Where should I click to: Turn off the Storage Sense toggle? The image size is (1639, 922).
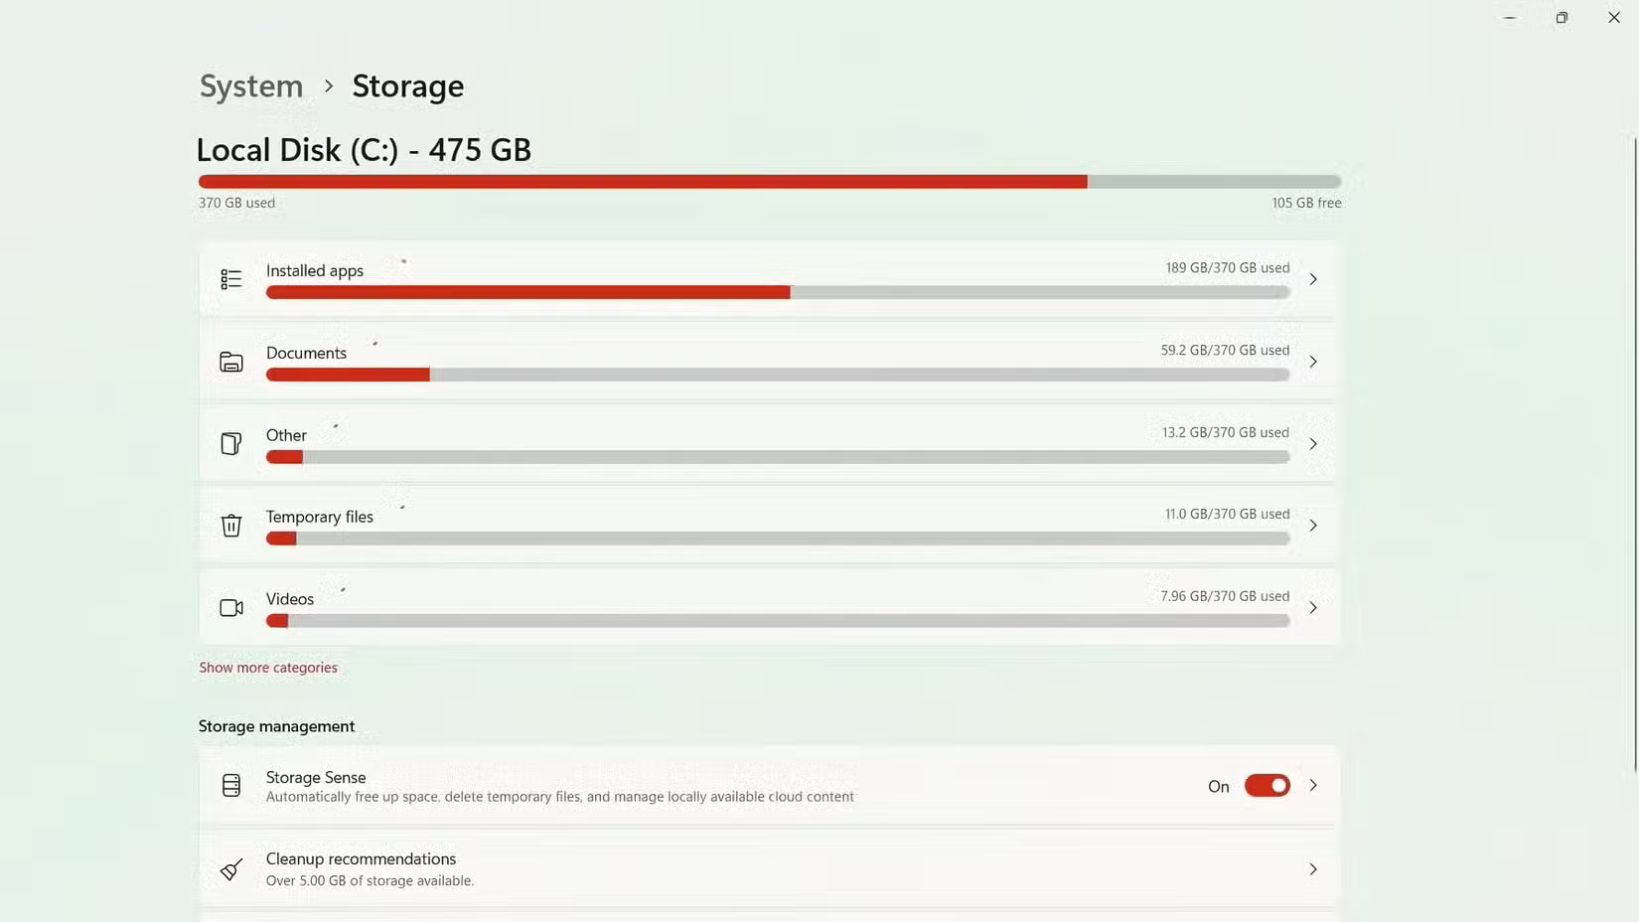point(1266,785)
